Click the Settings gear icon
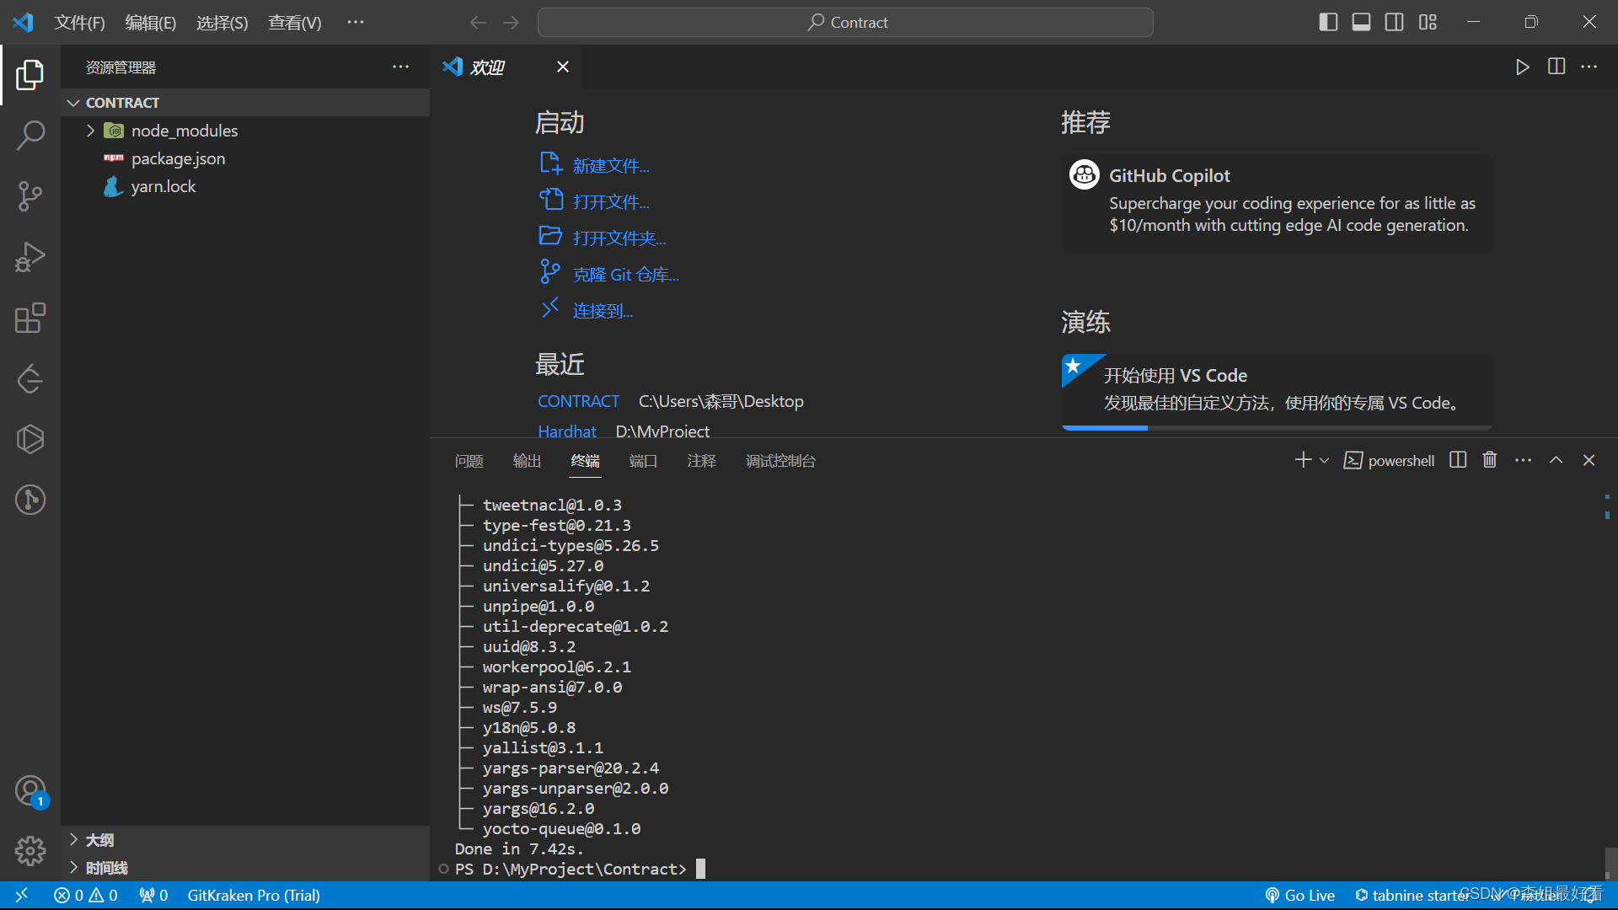Viewport: 1618px width, 910px height. tap(30, 850)
